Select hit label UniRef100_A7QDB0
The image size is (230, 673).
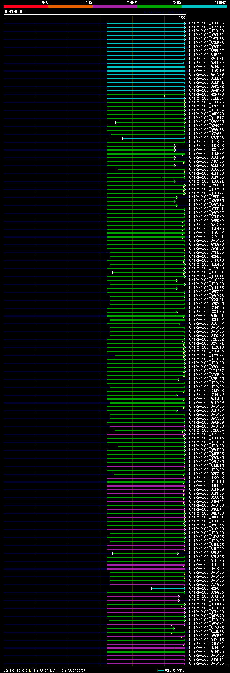pos(206,63)
